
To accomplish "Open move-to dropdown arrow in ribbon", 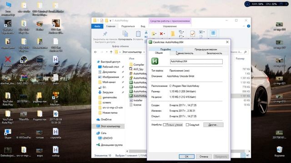I will (156, 34).
